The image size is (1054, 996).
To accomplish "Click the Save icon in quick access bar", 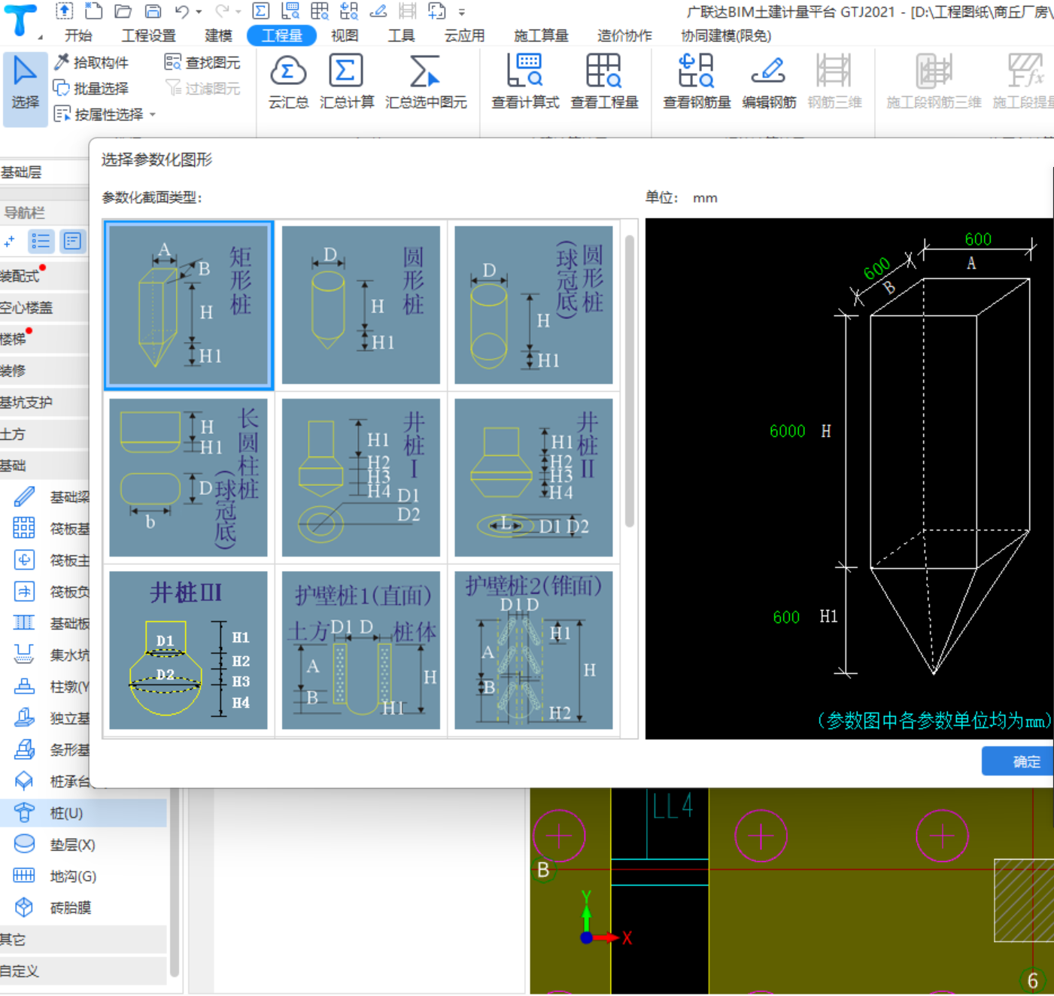I will click(x=153, y=11).
